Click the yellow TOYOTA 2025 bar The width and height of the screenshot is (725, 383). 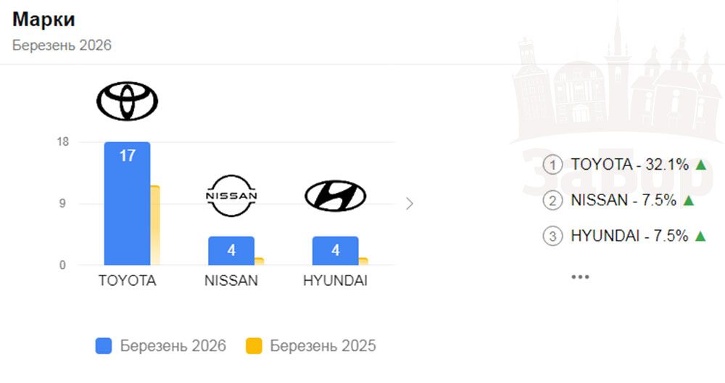pos(154,226)
